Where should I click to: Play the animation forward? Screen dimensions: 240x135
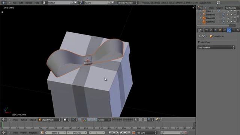pyautogui.click(x=121, y=133)
